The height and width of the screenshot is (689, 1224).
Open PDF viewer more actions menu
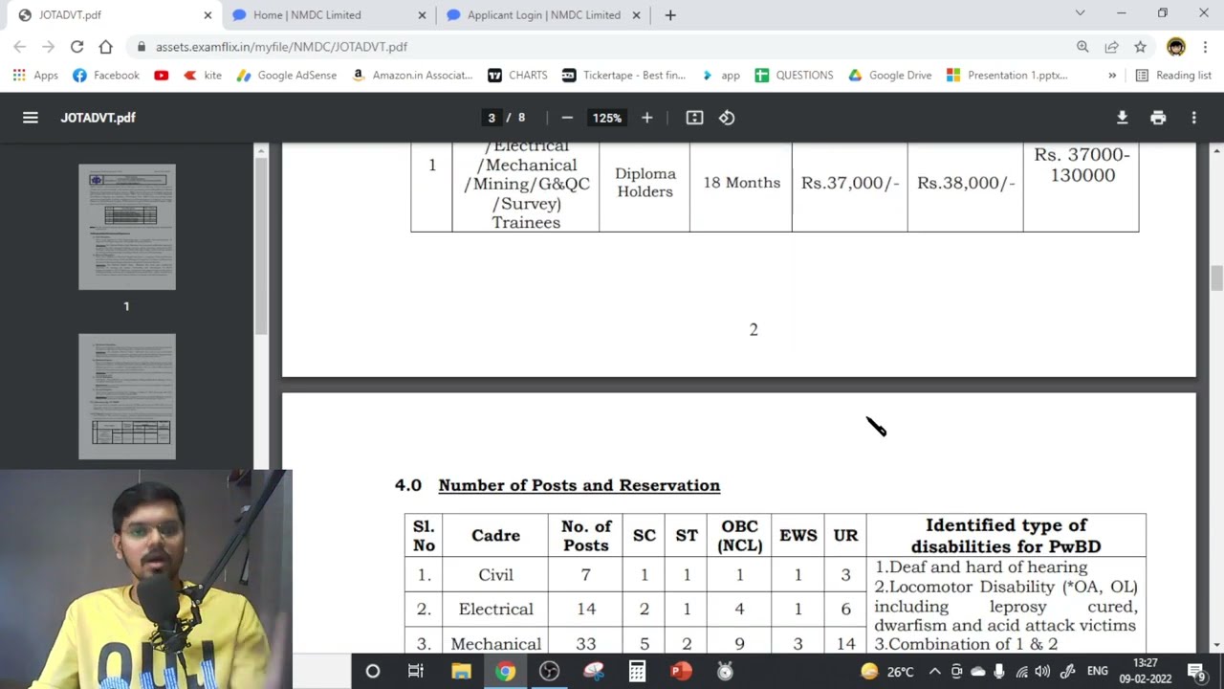(x=1193, y=118)
